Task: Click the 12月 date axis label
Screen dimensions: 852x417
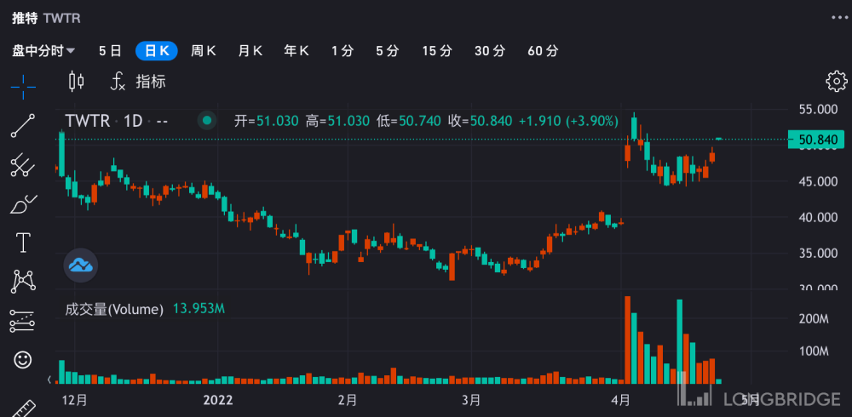Action: click(x=75, y=400)
